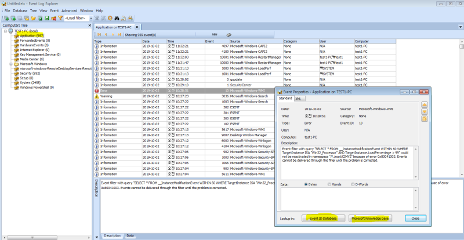
Task: Select the Words radio button
Action: (329, 184)
